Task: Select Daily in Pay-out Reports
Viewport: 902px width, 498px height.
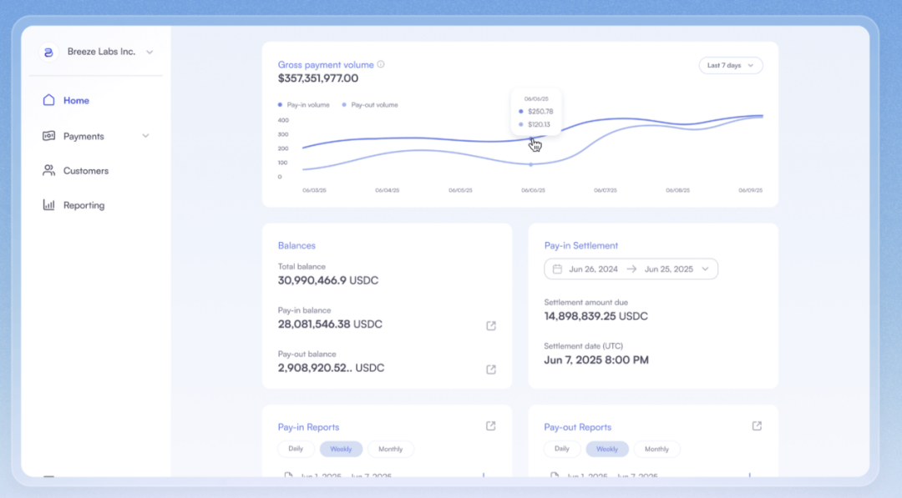Action: [562, 449]
